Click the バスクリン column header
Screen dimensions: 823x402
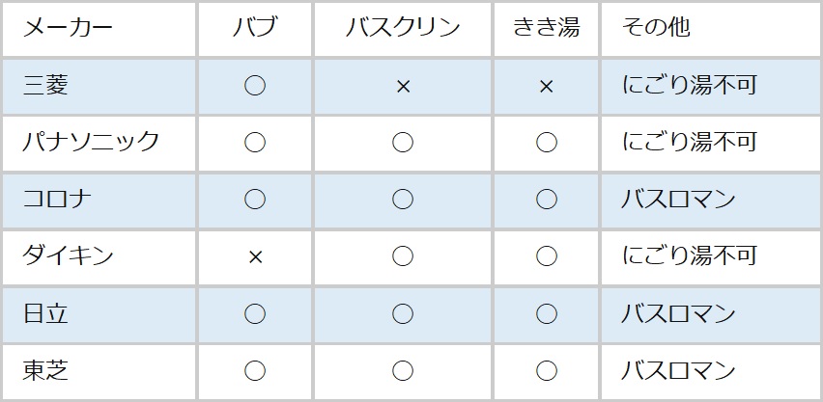coord(403,28)
